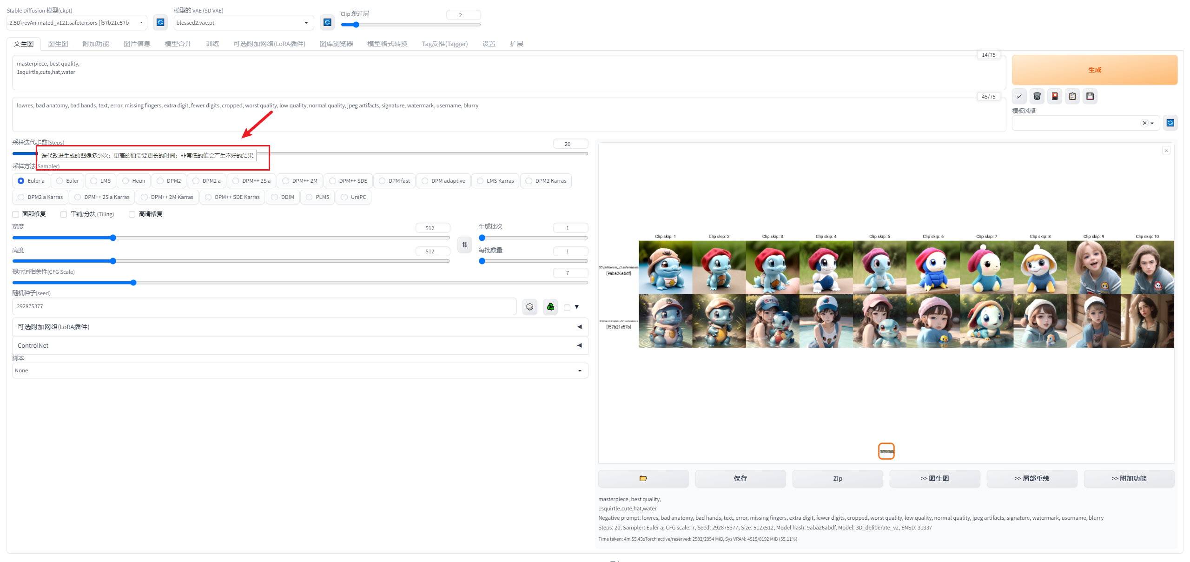Select the PLMS sampler
The image size is (1190, 562).
(x=317, y=197)
